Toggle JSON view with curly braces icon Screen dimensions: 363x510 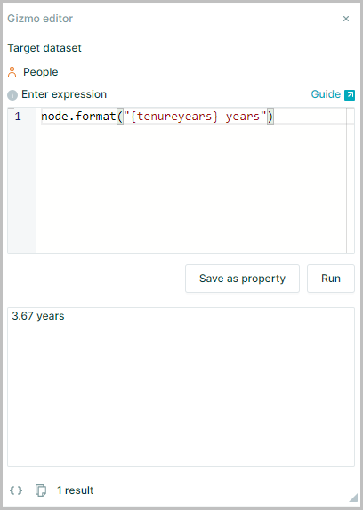16,490
